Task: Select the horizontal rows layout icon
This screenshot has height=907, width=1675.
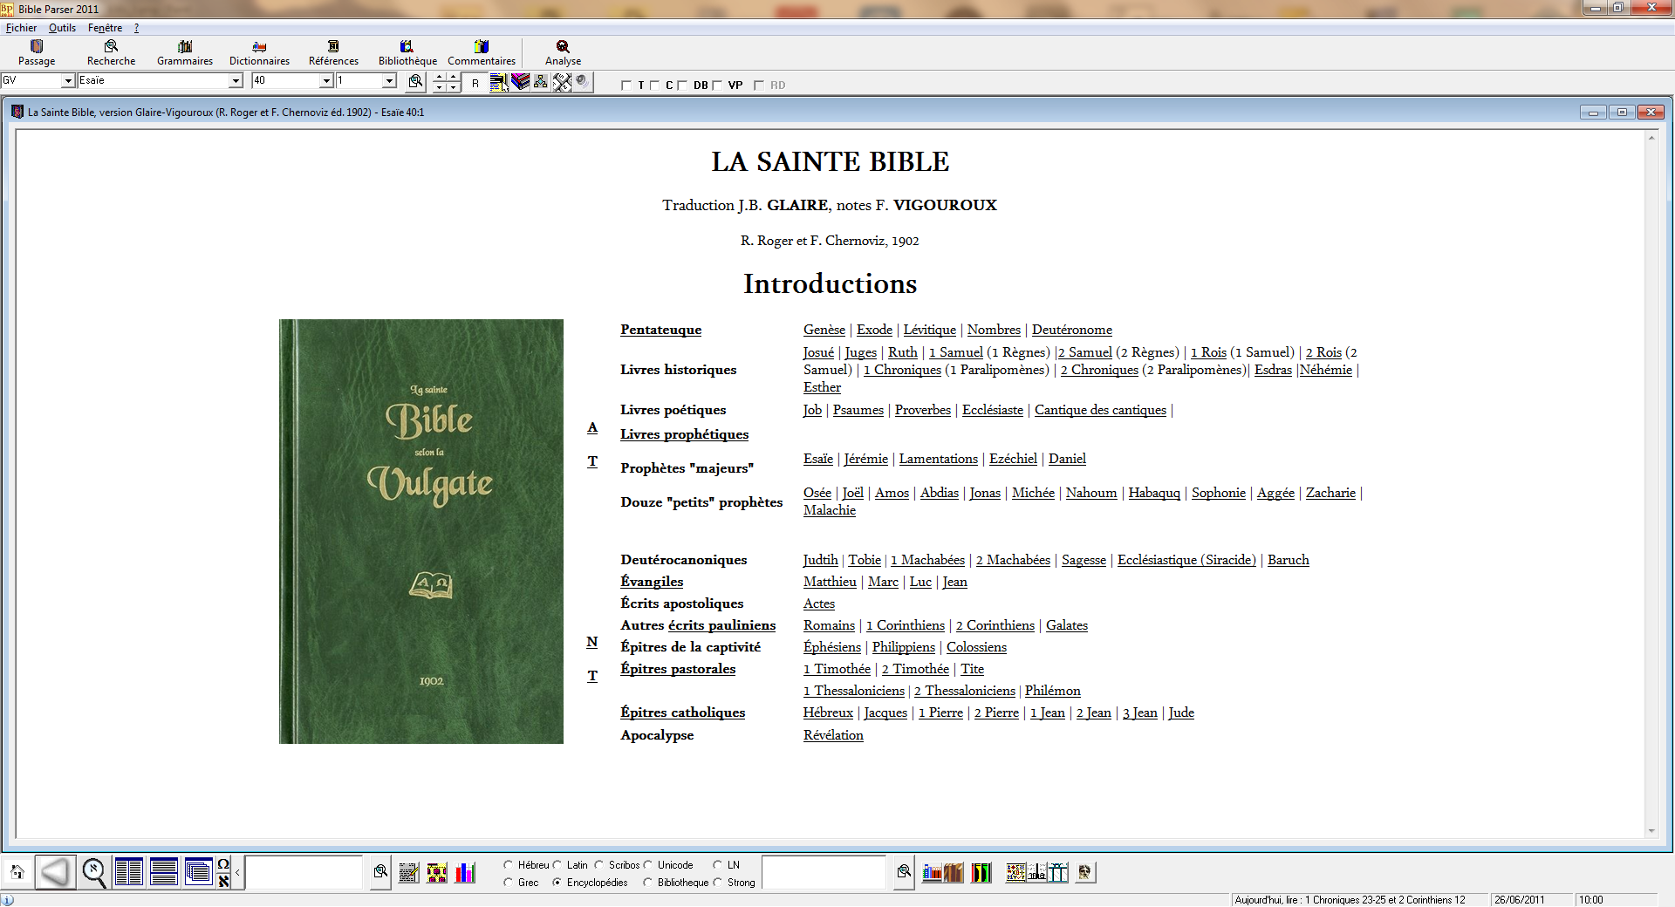Action: pos(164,872)
